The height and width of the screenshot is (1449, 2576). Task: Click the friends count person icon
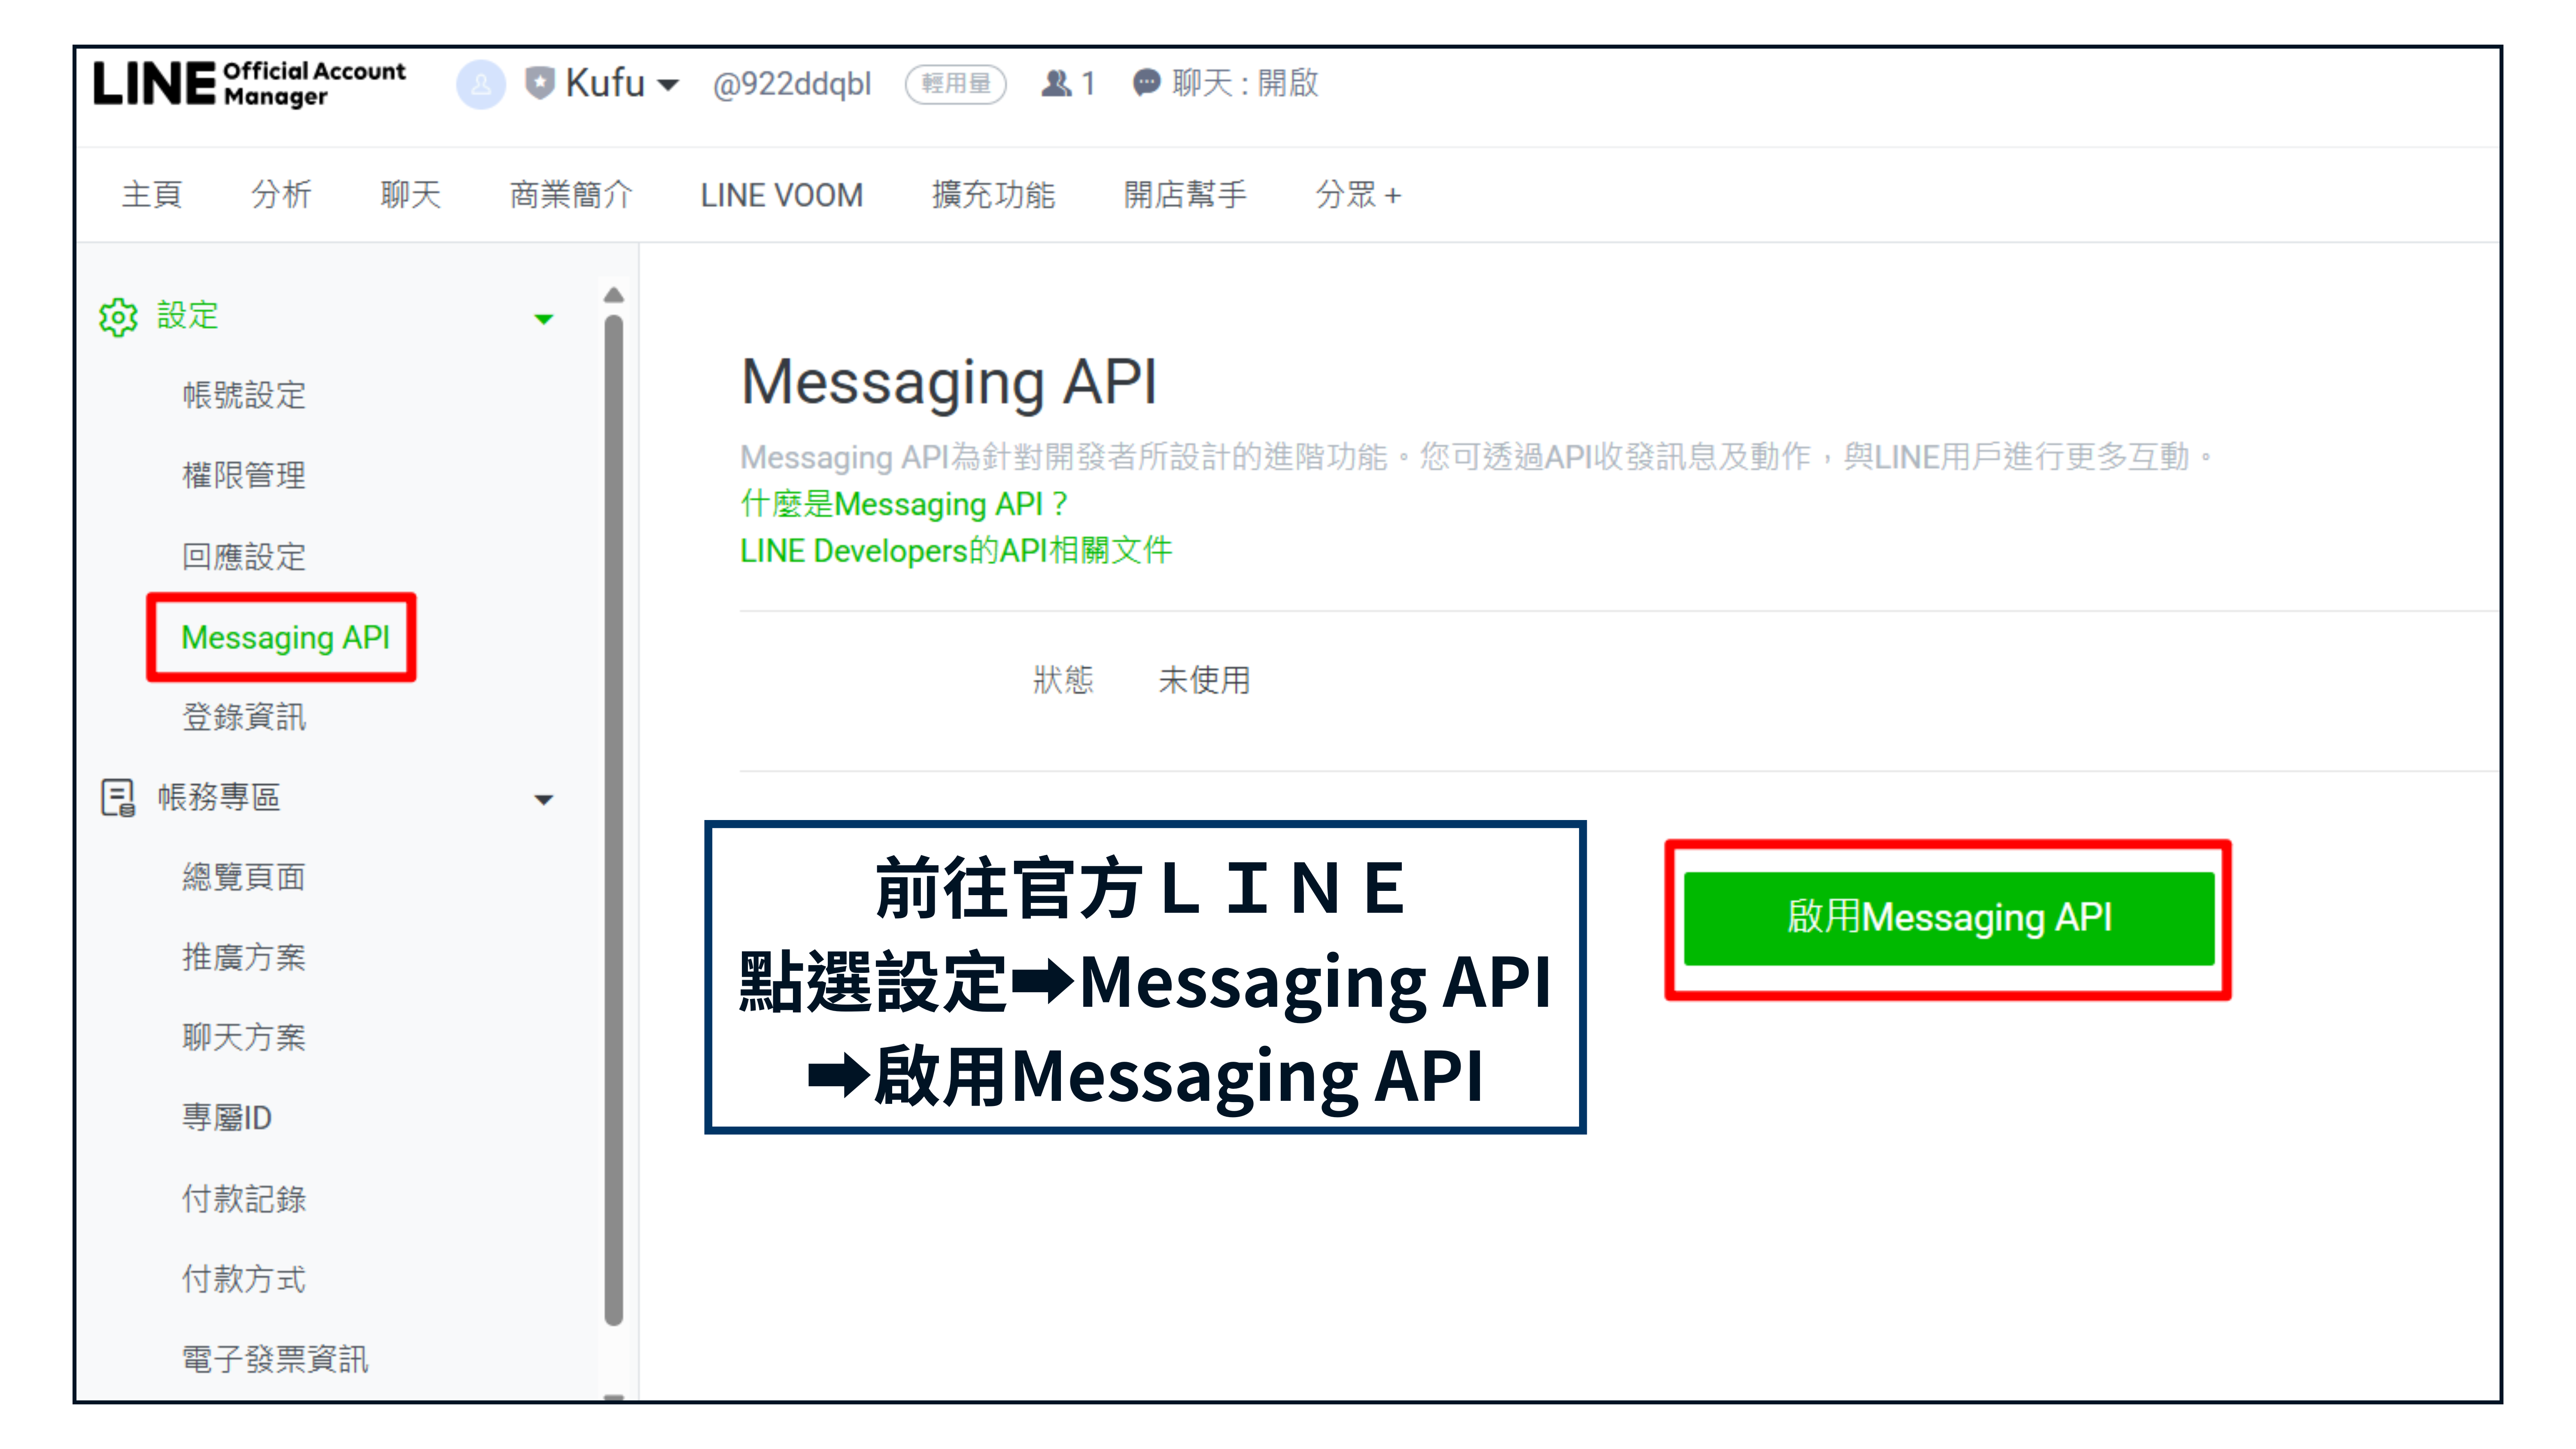[x=1056, y=83]
